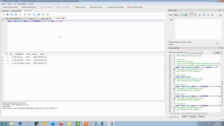This screenshot has width=224, height=126.
Task: Click the import-to-cell icon in Editar celda
Action: pos(208,15)
